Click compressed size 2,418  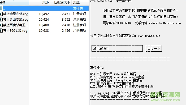(66, 25)
